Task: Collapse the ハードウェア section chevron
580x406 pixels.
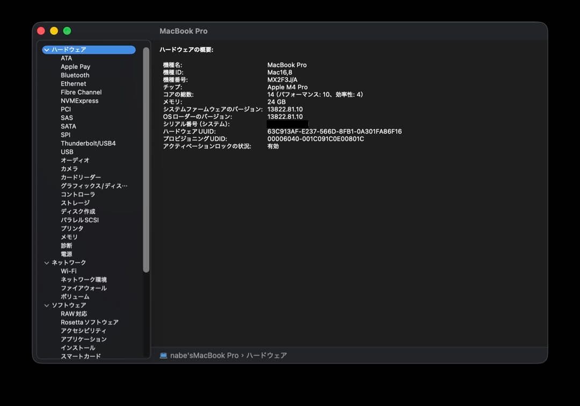Action: (x=47, y=49)
